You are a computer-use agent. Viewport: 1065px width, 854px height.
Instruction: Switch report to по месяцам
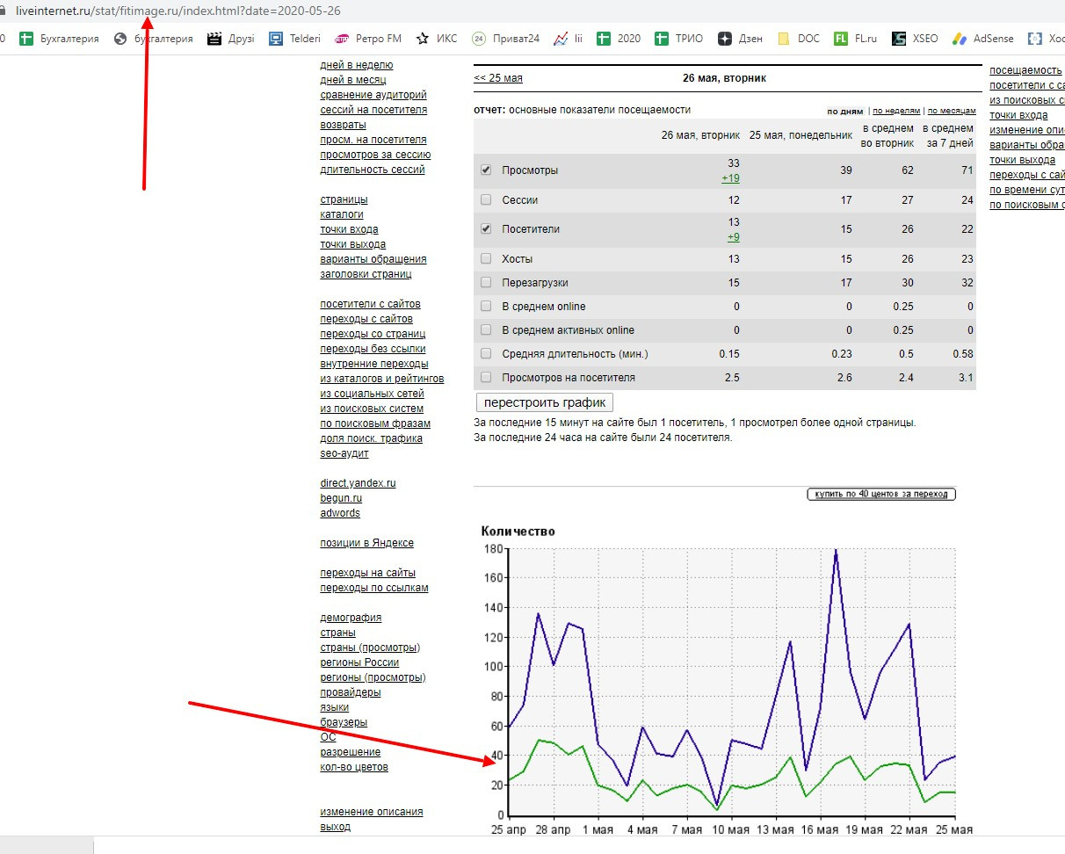[952, 112]
